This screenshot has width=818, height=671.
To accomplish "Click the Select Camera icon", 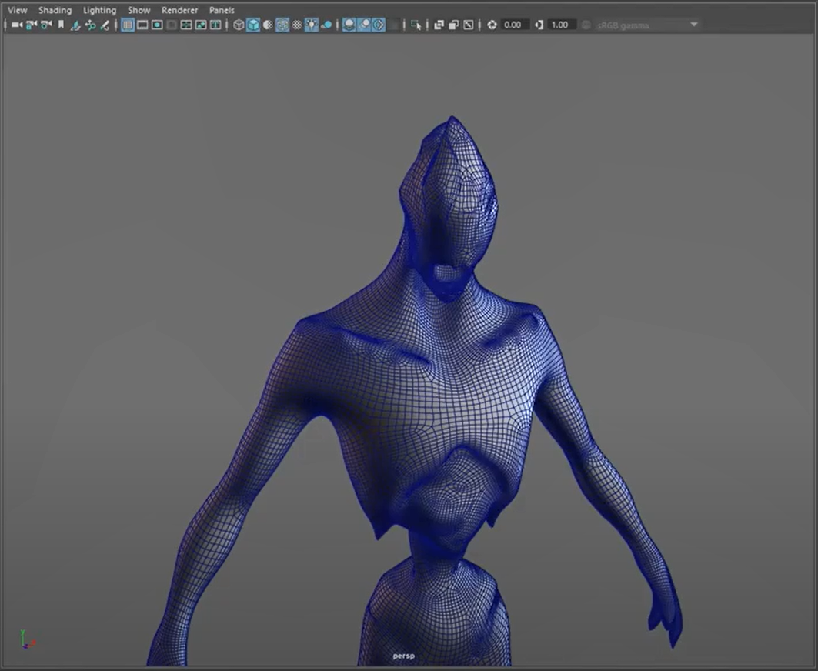I will (17, 25).
